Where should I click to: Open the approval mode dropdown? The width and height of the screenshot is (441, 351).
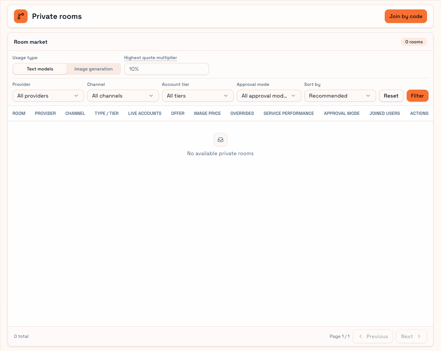(269, 96)
